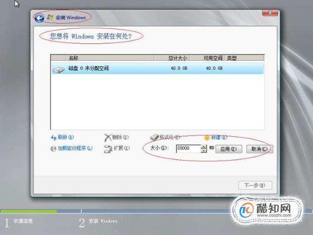Click the Extend (扩展) icon
This screenshot has width=313, height=235.
coord(108,149)
